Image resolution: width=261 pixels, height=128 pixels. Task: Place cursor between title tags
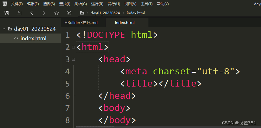[158, 84]
